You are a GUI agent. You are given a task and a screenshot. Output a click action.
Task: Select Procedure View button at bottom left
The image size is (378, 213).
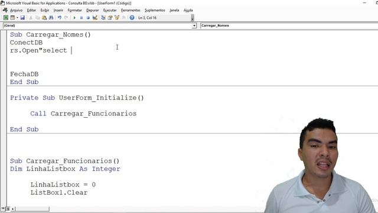pyautogui.click(x=2, y=209)
